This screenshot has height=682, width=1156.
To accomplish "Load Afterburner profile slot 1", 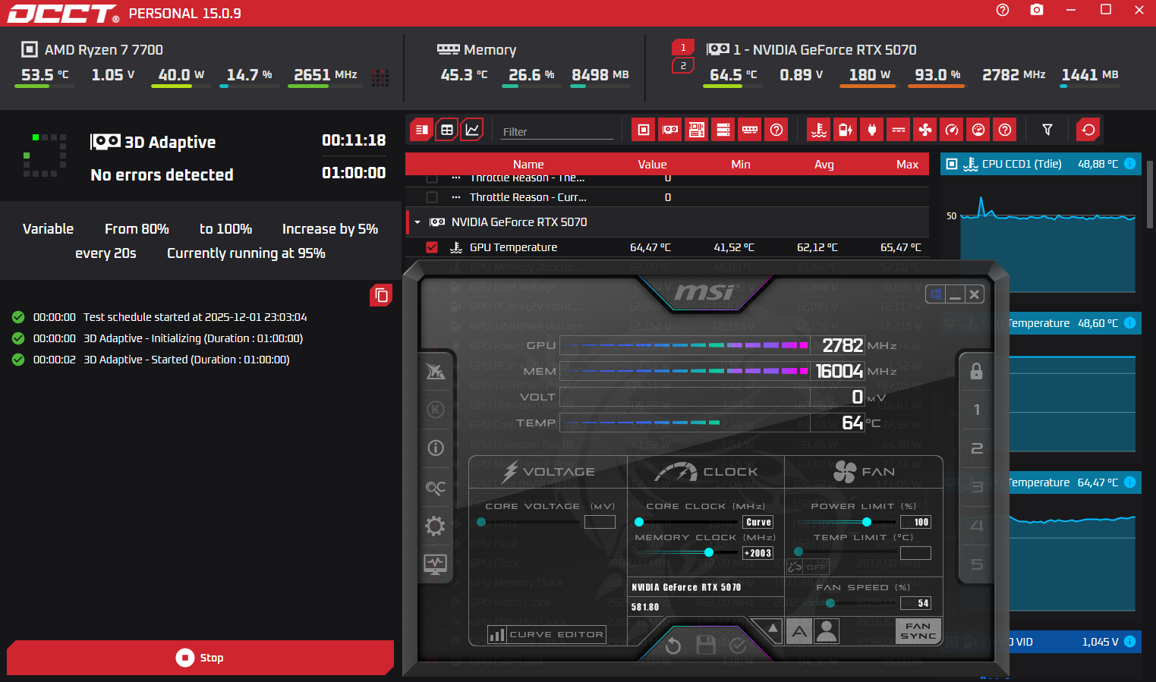I will [x=977, y=410].
